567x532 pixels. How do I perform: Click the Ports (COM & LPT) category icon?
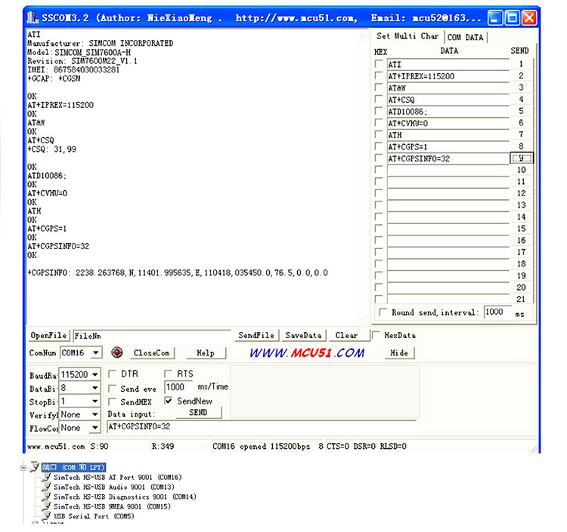34,466
